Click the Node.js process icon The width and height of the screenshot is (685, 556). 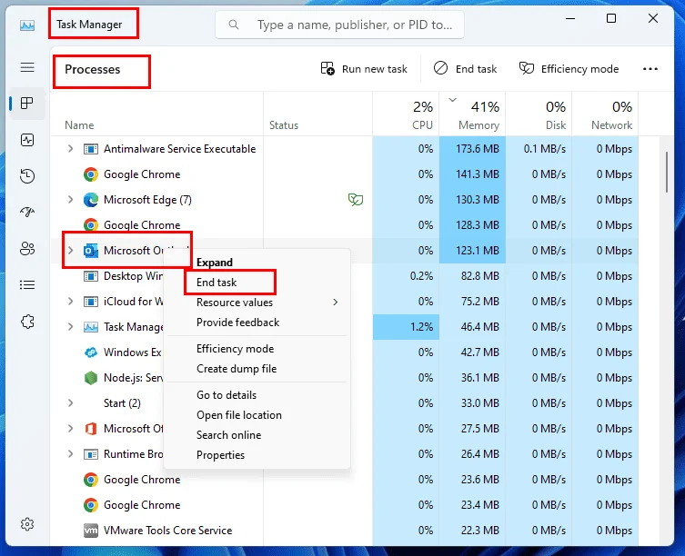91,378
